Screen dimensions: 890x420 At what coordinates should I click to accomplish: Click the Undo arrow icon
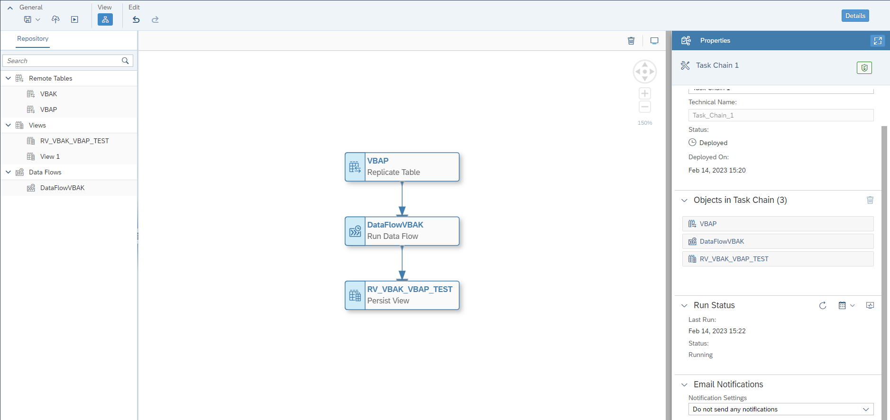[136, 19]
